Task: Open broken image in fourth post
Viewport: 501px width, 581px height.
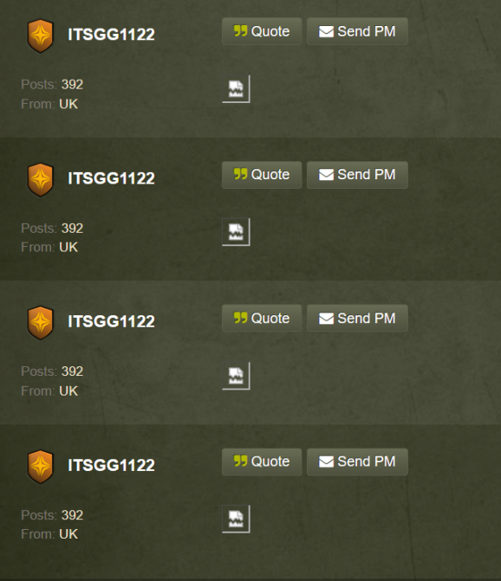Action: tap(237, 519)
